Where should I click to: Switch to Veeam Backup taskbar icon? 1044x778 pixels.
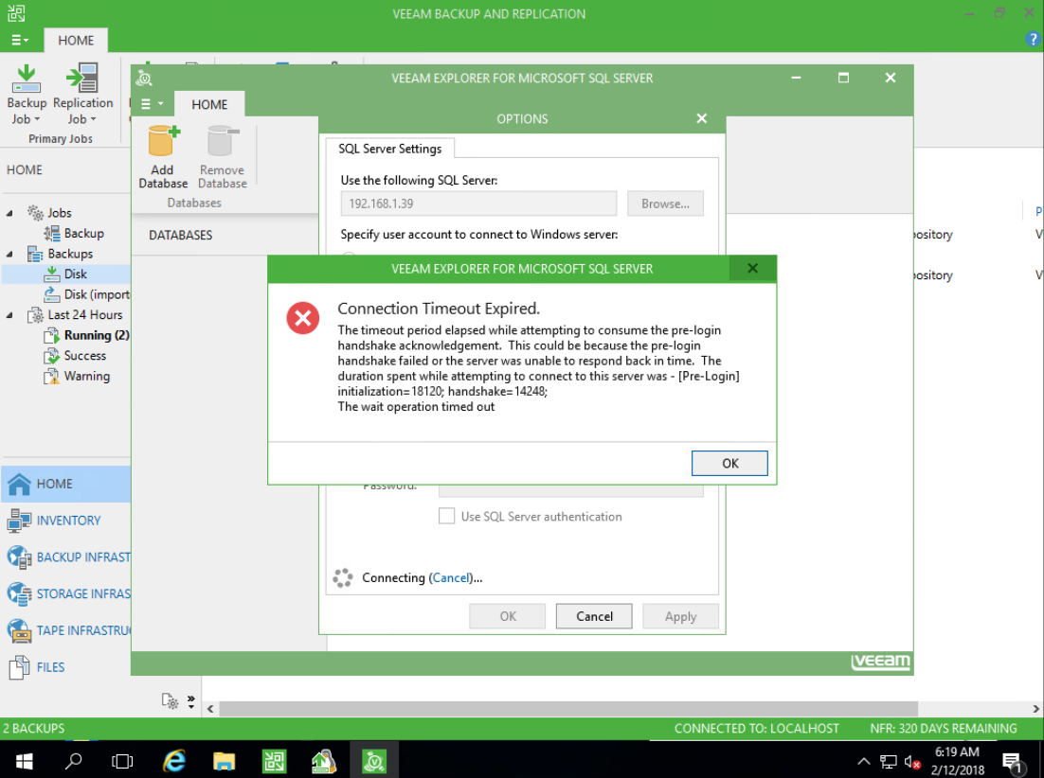point(274,760)
